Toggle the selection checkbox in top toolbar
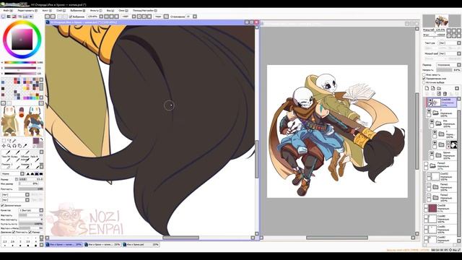Screen dimensions: 462x260 [71, 17]
